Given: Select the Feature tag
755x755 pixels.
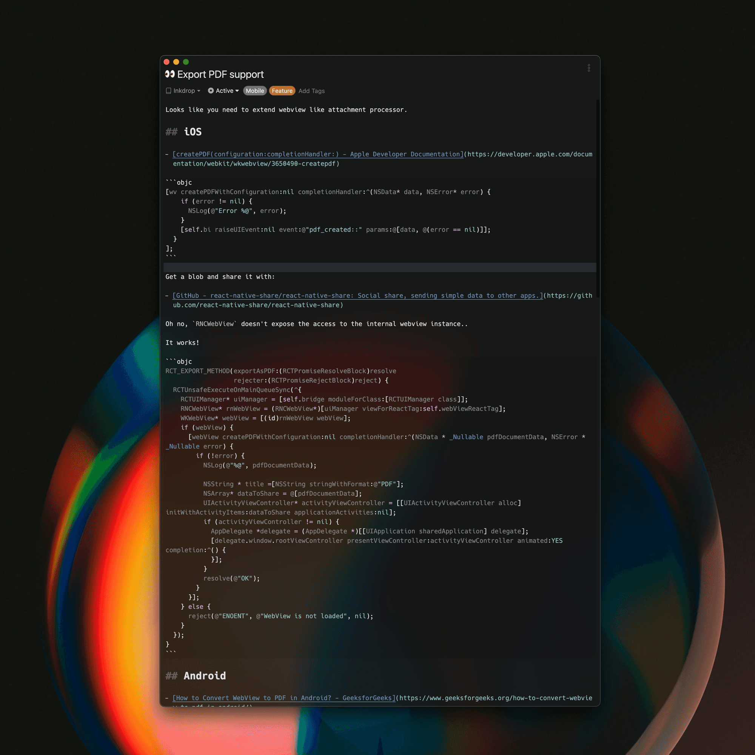Looking at the screenshot, I should 282,91.
